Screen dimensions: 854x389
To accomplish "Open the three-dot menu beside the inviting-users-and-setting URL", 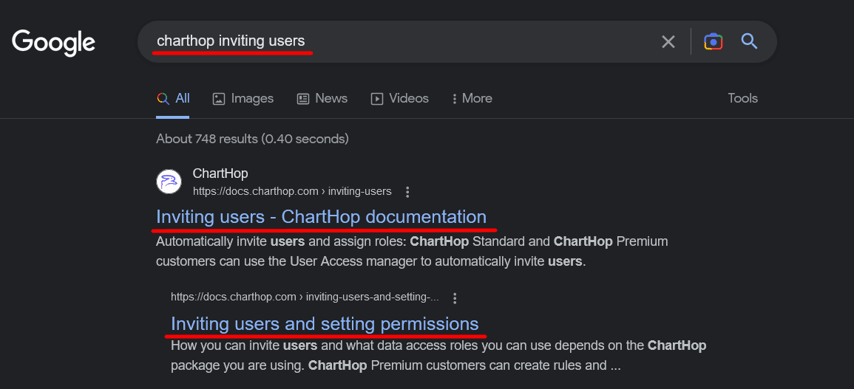I will tap(455, 298).
